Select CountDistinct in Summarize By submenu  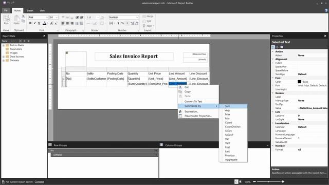[x=233, y=127]
